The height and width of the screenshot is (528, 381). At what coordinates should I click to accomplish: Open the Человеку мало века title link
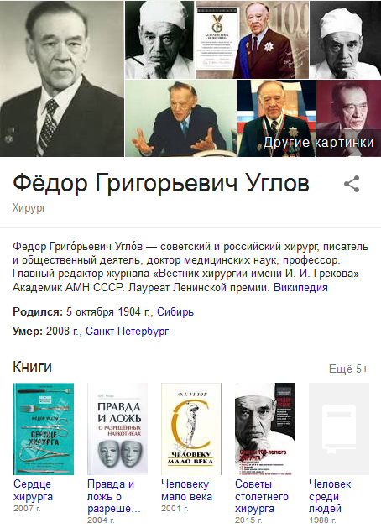(x=186, y=490)
